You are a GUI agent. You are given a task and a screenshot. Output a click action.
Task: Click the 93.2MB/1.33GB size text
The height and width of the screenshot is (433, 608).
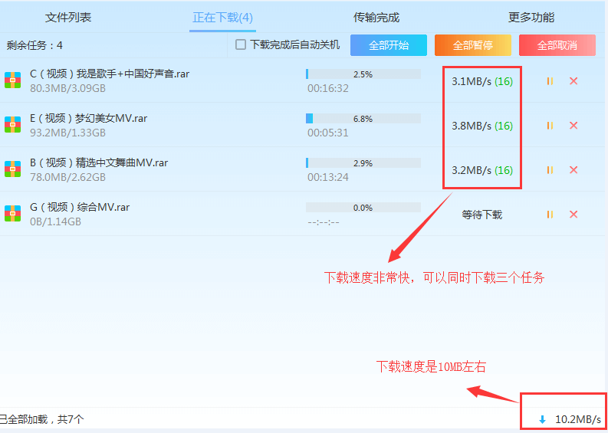68,133
